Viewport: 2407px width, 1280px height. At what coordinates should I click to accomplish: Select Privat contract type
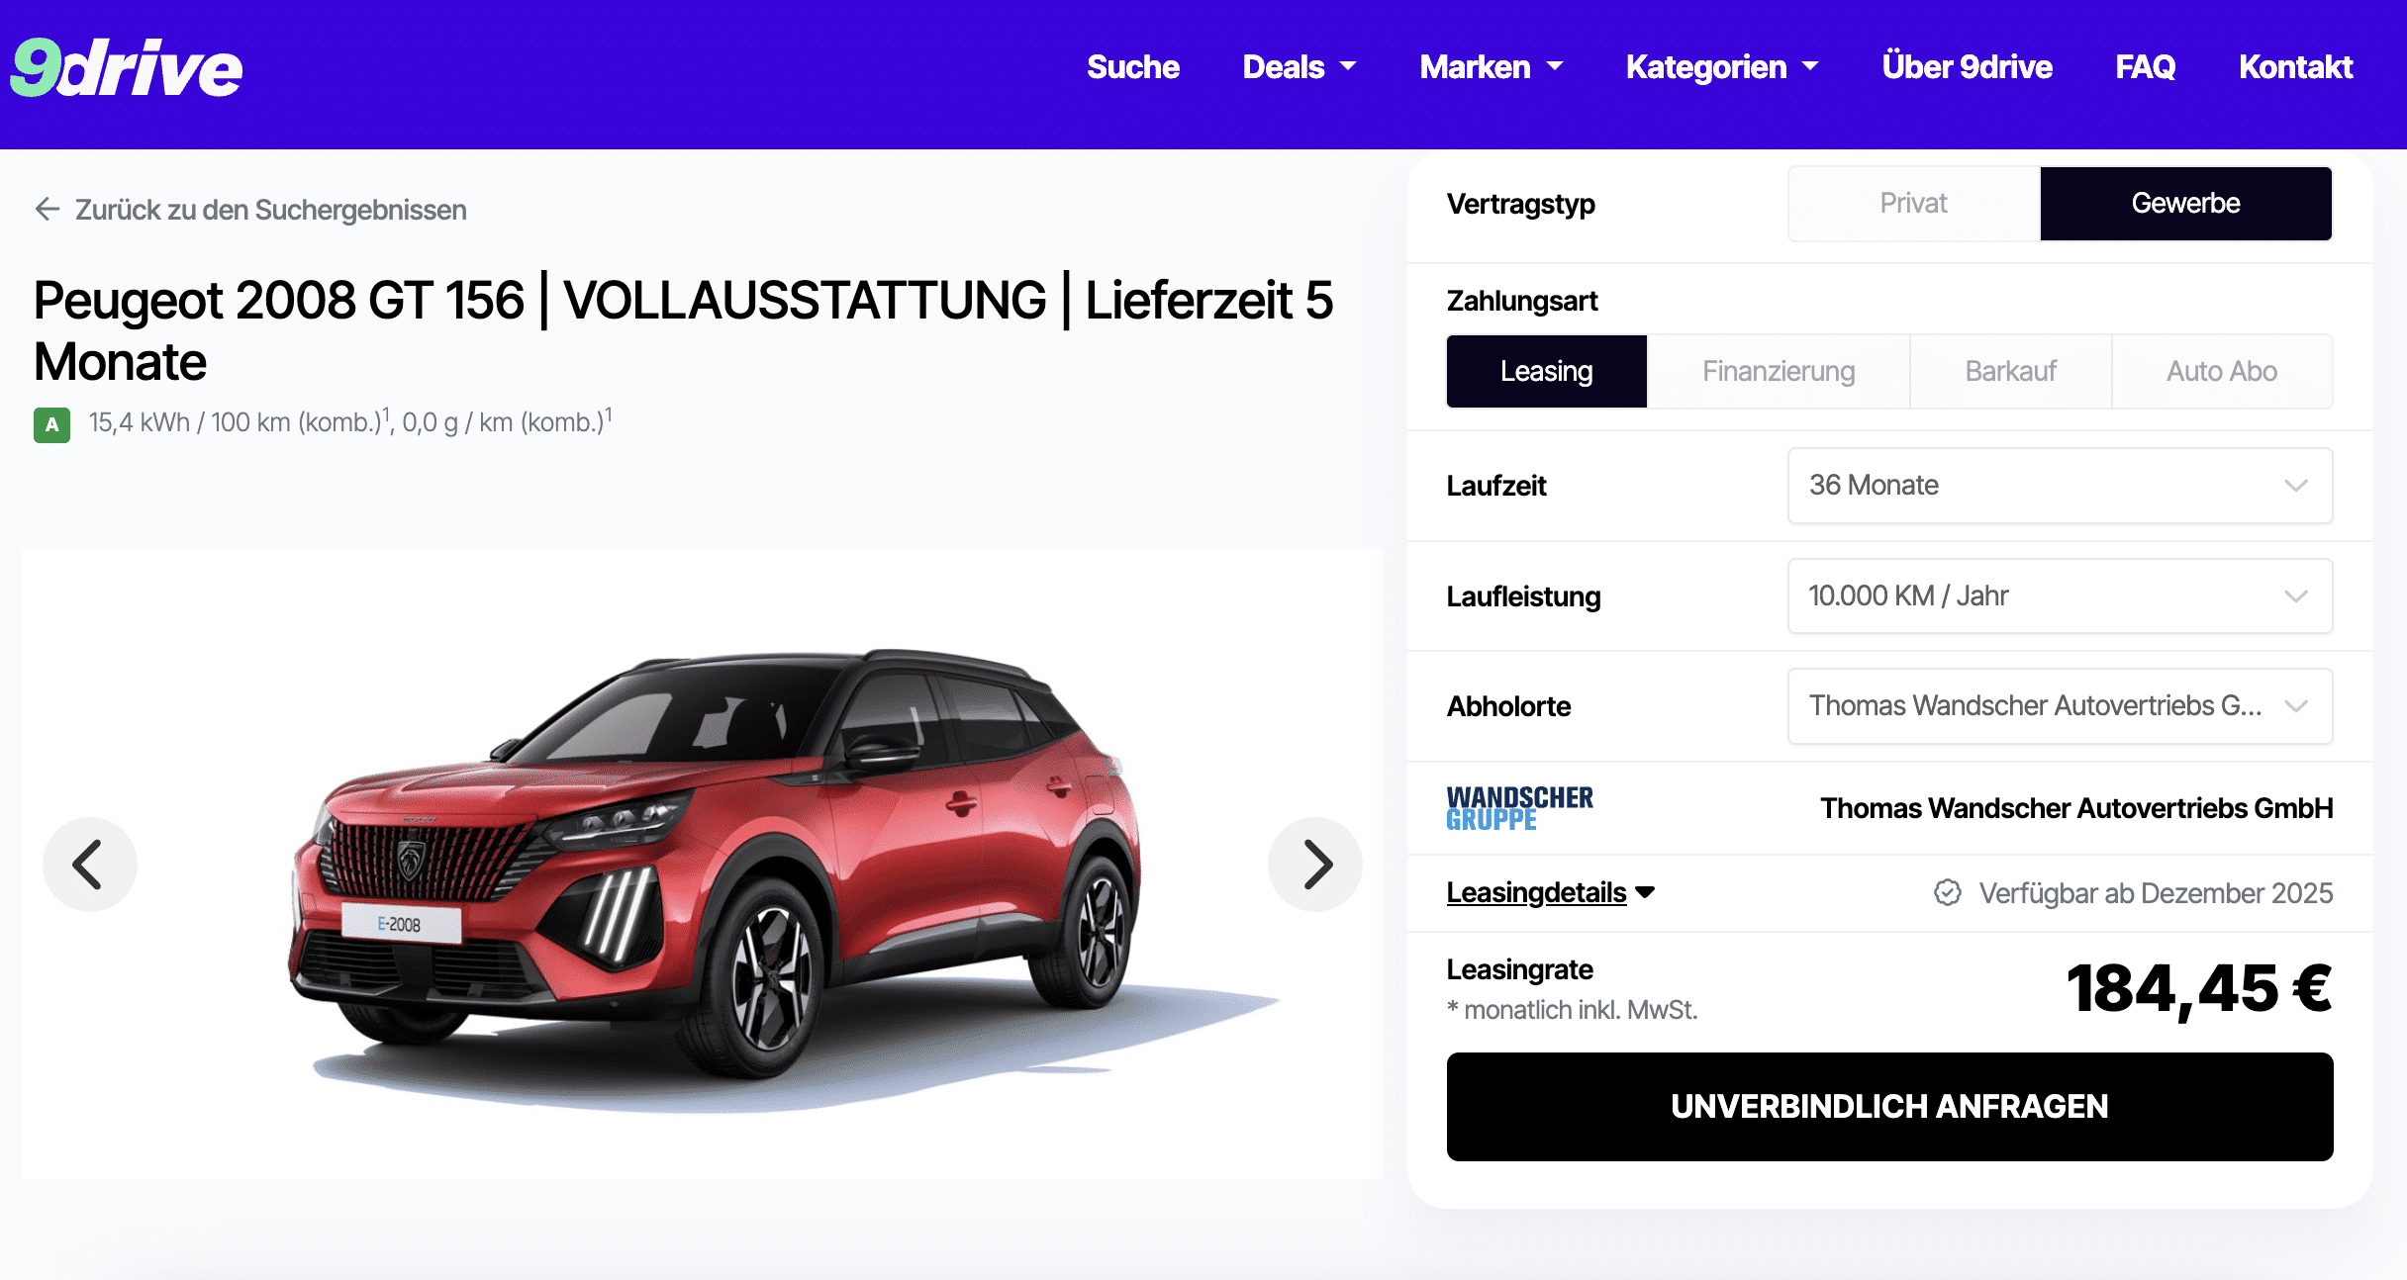[x=1913, y=204]
